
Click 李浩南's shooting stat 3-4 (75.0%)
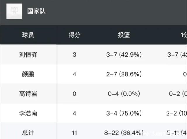(124, 114)
